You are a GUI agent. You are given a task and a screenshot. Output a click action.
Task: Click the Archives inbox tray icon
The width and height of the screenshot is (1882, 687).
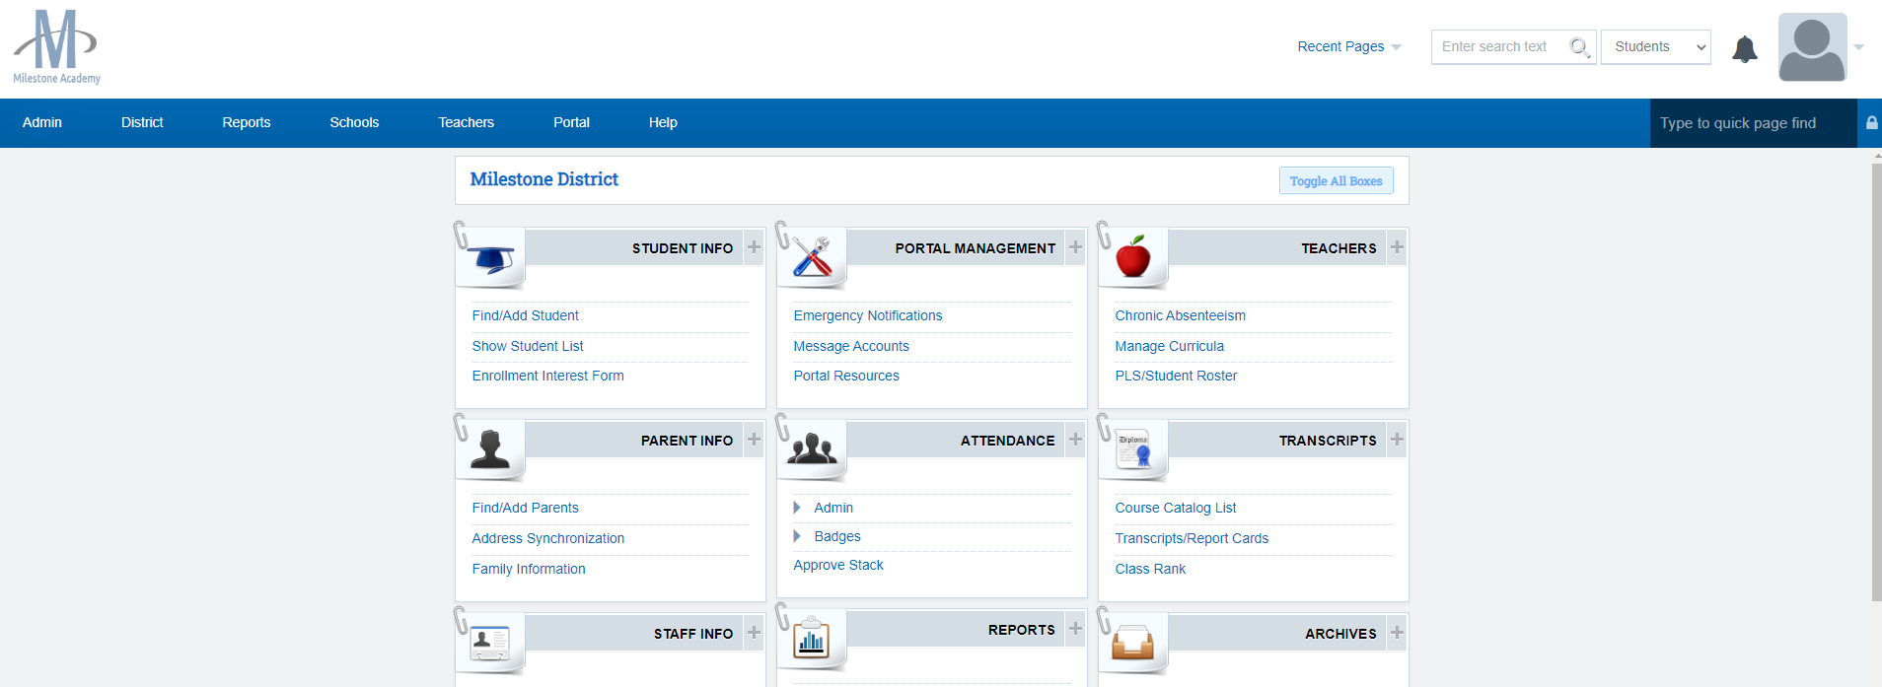(x=1132, y=643)
